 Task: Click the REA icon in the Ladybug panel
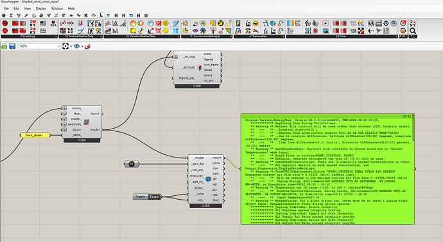pos(53,23)
